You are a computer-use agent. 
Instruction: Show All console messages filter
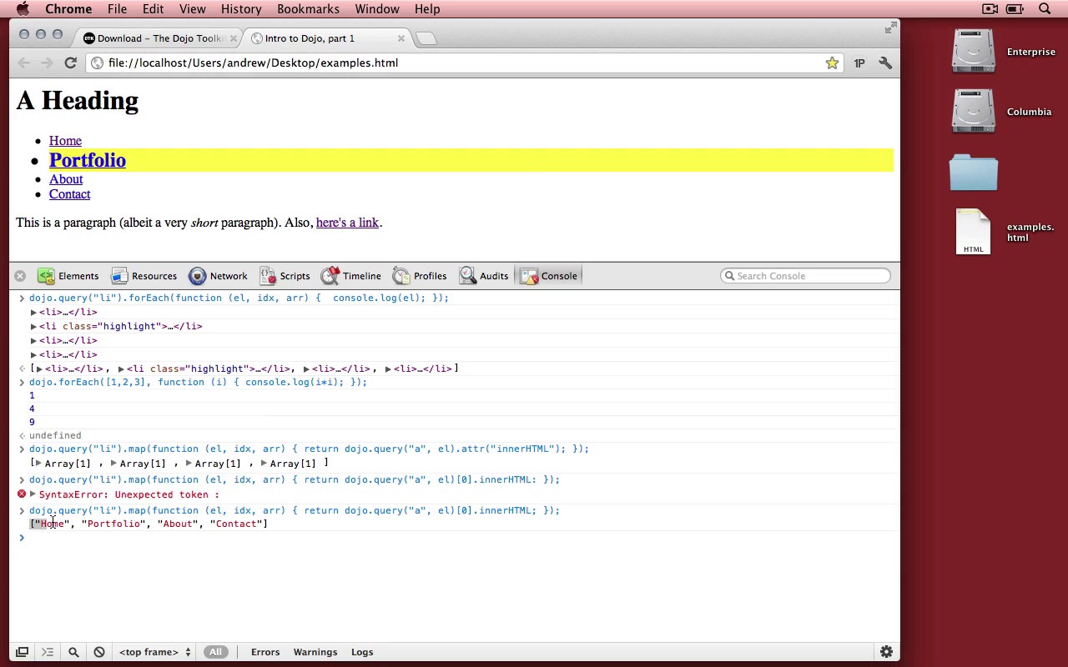coord(215,652)
